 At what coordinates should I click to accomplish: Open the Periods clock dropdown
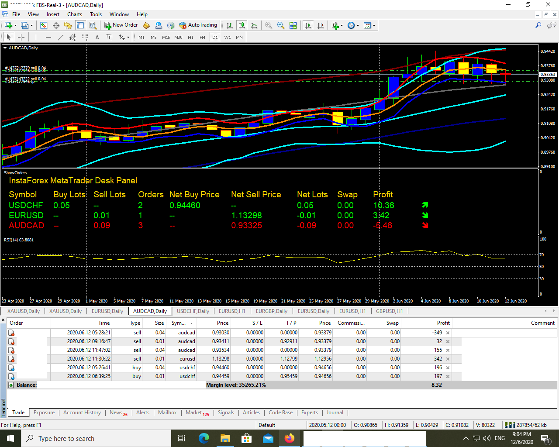pyautogui.click(x=353, y=25)
